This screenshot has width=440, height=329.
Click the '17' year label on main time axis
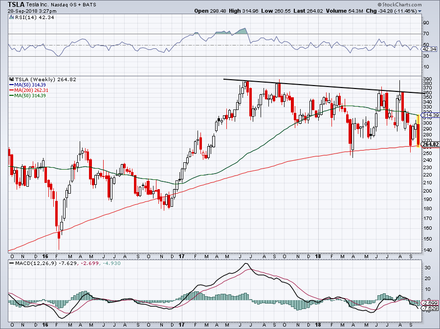click(181, 256)
